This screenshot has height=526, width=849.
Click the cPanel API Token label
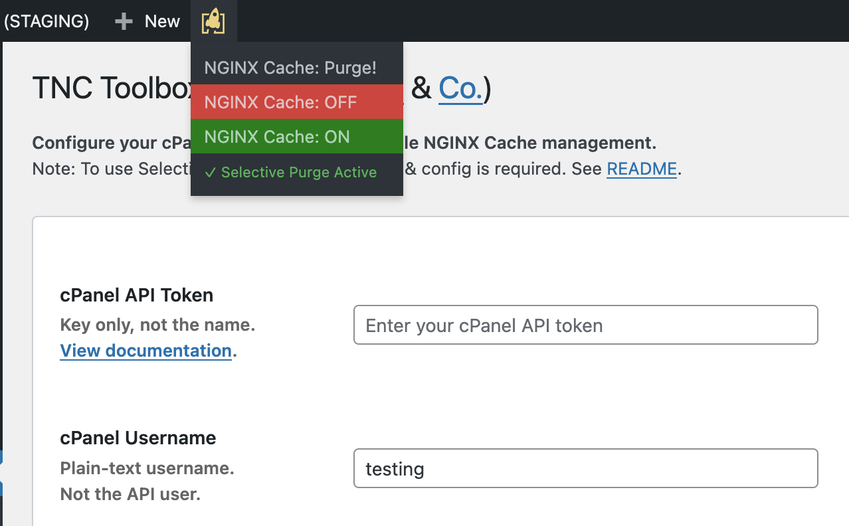coord(136,295)
